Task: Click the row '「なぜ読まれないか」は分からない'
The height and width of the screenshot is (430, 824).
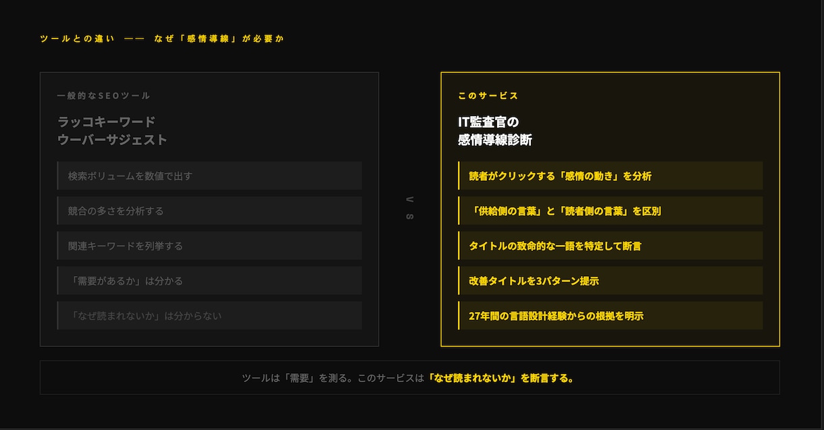Action: [x=209, y=316]
